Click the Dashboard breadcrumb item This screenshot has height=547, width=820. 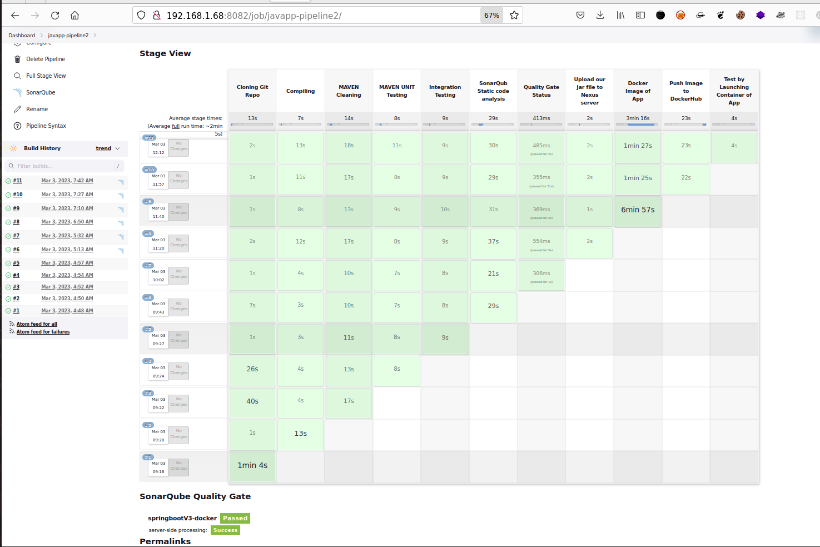click(22, 36)
